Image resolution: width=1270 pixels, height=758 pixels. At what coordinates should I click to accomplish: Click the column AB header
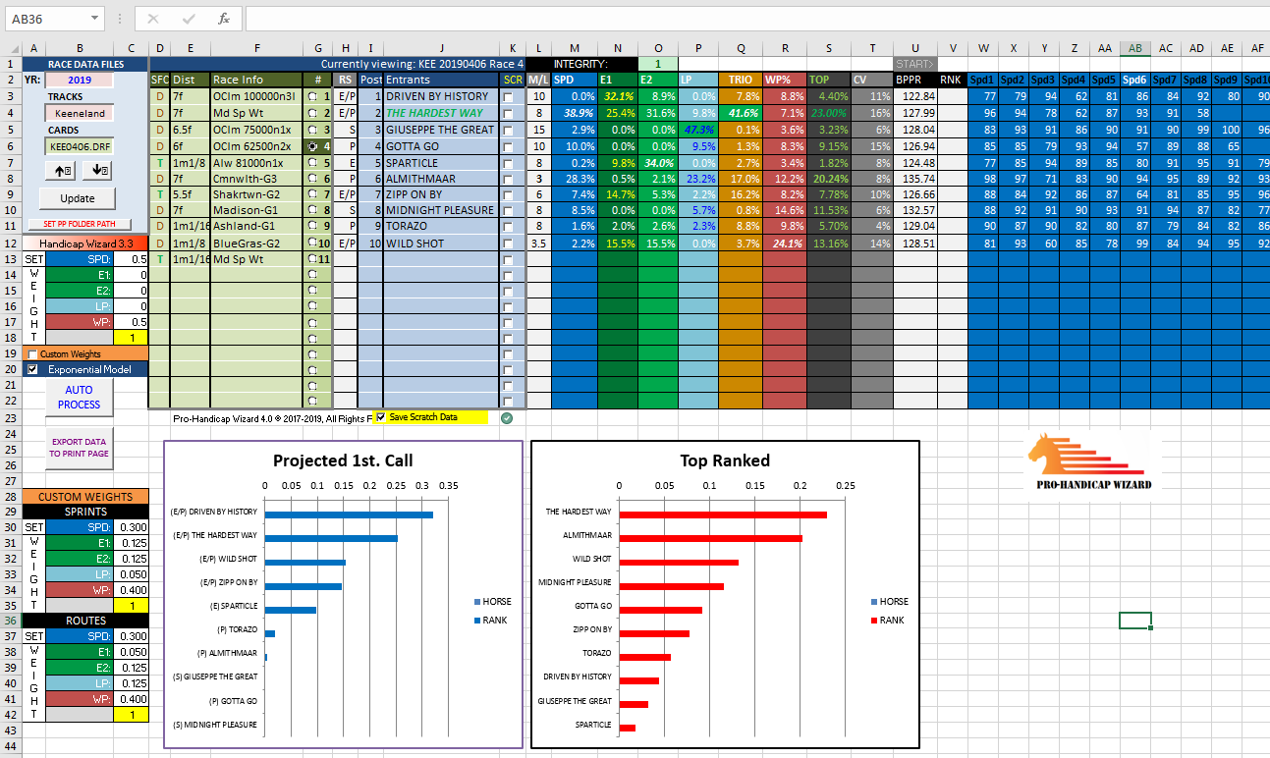coord(1134,48)
